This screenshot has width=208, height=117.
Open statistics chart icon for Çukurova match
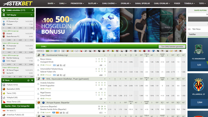coord(61,113)
